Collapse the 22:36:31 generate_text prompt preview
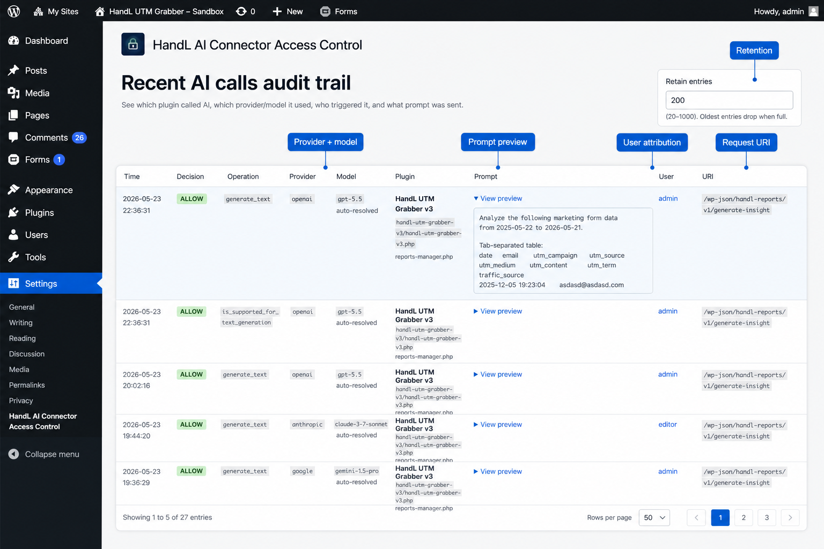Image resolution: width=824 pixels, height=549 pixels. [498, 198]
